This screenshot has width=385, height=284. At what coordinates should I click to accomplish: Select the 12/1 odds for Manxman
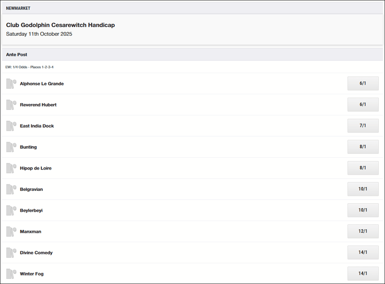[363, 231]
